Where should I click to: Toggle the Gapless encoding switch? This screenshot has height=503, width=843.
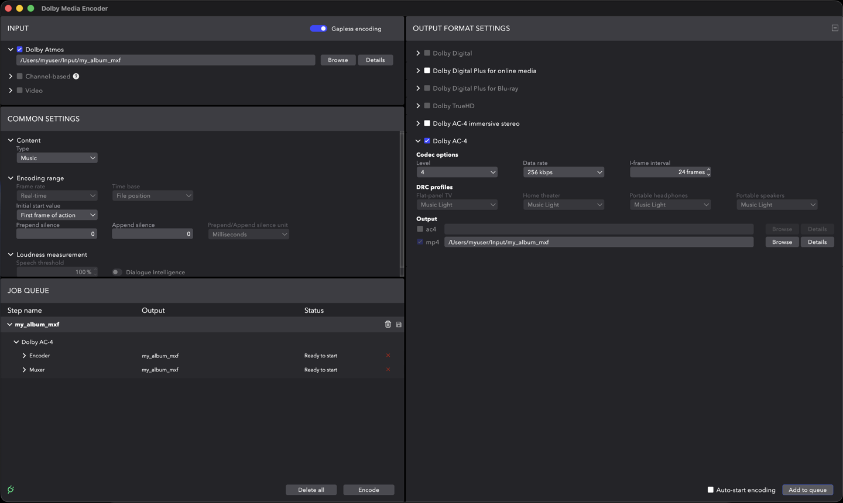click(318, 28)
